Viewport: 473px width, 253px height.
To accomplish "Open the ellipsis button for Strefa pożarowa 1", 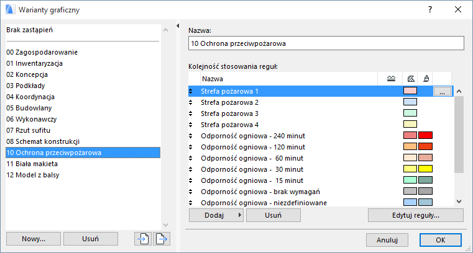I will (x=442, y=91).
